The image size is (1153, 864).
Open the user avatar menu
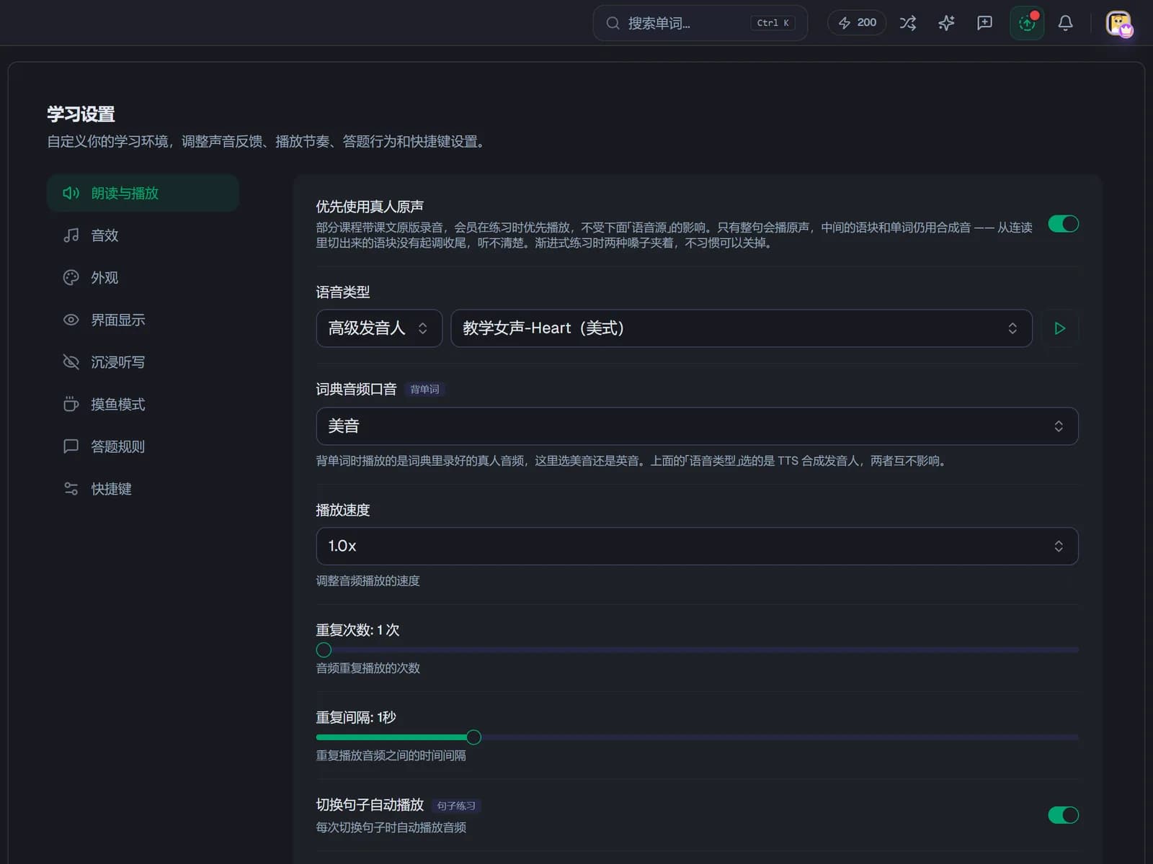(x=1119, y=24)
